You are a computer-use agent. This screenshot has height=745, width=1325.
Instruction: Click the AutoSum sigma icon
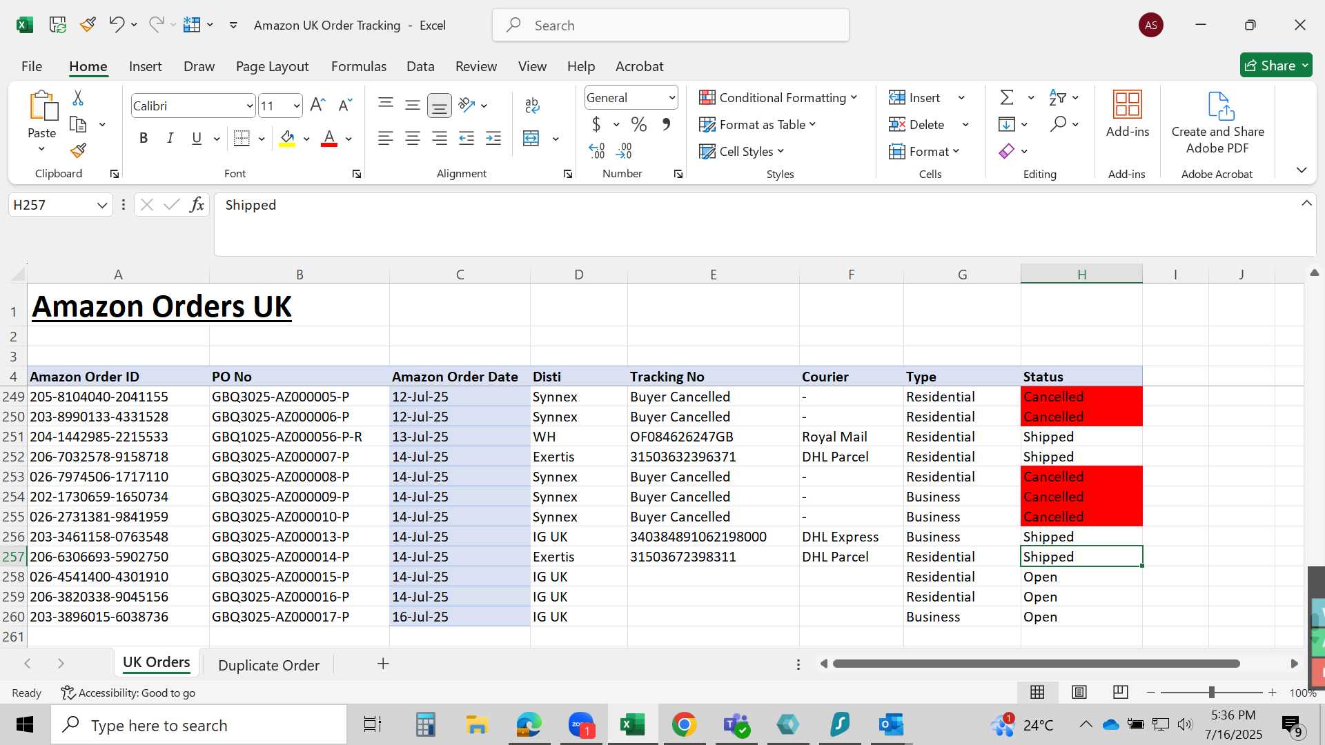click(x=1007, y=98)
